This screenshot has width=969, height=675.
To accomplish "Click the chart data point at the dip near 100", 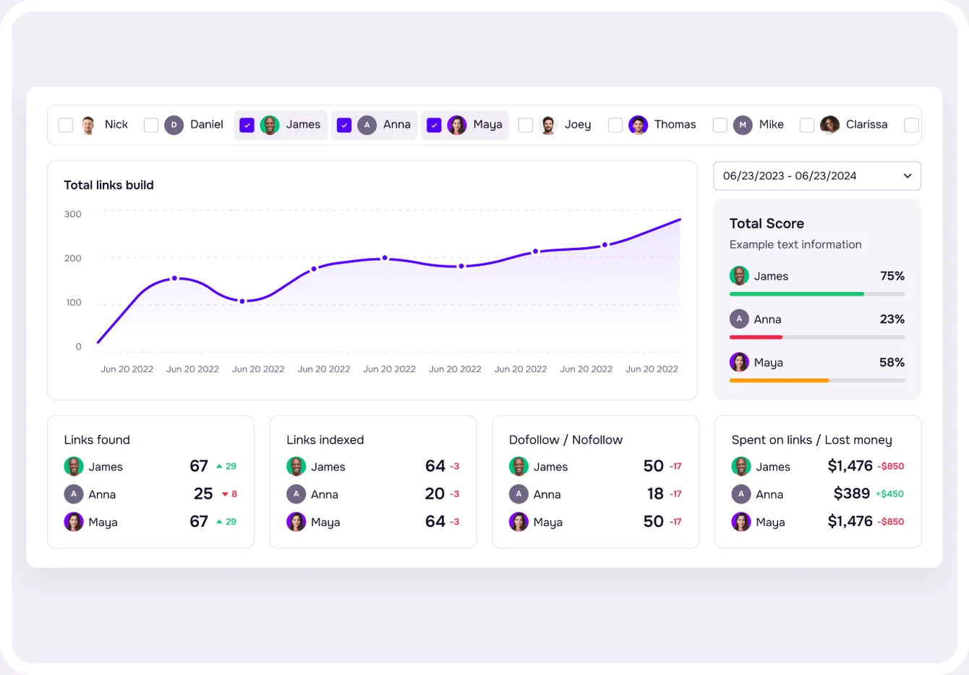I will pyautogui.click(x=242, y=301).
